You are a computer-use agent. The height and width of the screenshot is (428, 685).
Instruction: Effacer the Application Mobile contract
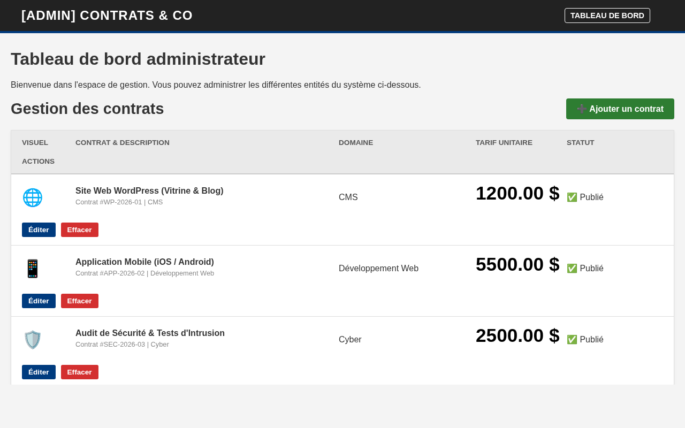point(80,301)
